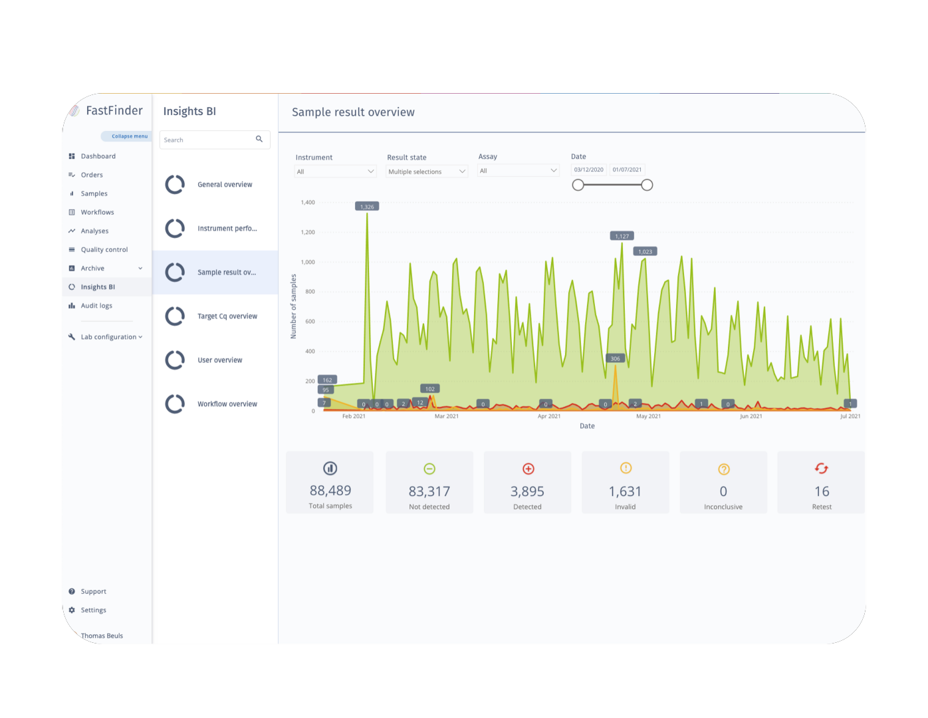Click the end date field 01/07/2021
The width and height of the screenshot is (928, 718).
[x=627, y=170]
